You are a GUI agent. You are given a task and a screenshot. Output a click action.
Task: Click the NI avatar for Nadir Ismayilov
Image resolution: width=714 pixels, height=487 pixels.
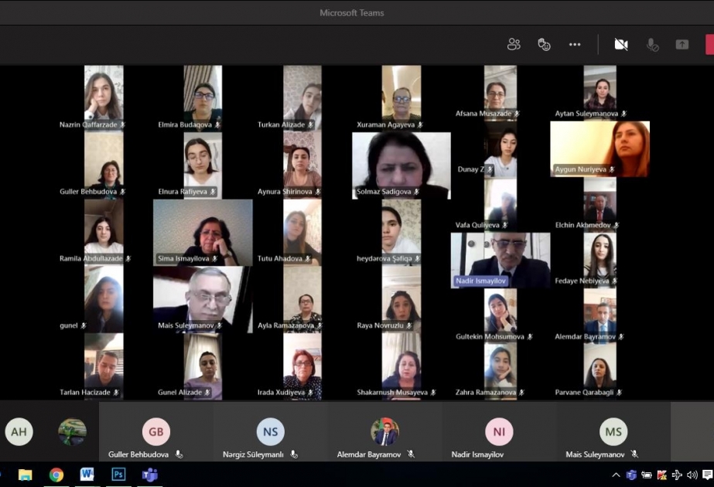499,431
